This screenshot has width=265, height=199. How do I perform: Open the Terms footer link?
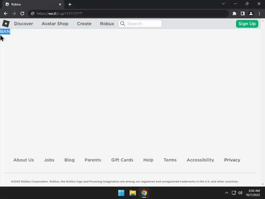coord(170,160)
